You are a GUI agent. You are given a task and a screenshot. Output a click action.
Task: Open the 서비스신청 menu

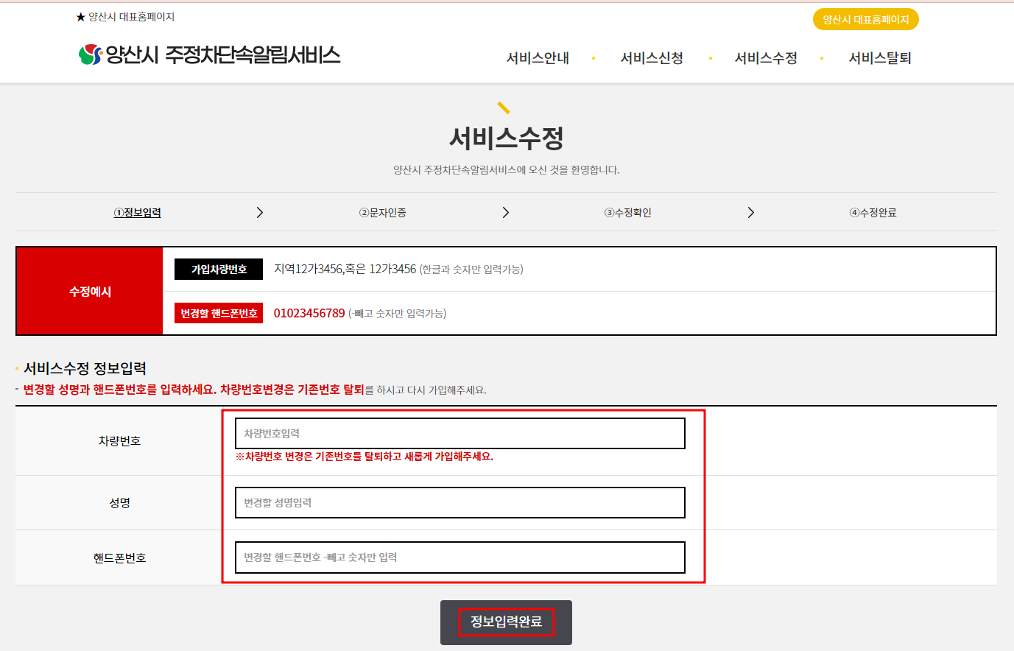tap(651, 58)
